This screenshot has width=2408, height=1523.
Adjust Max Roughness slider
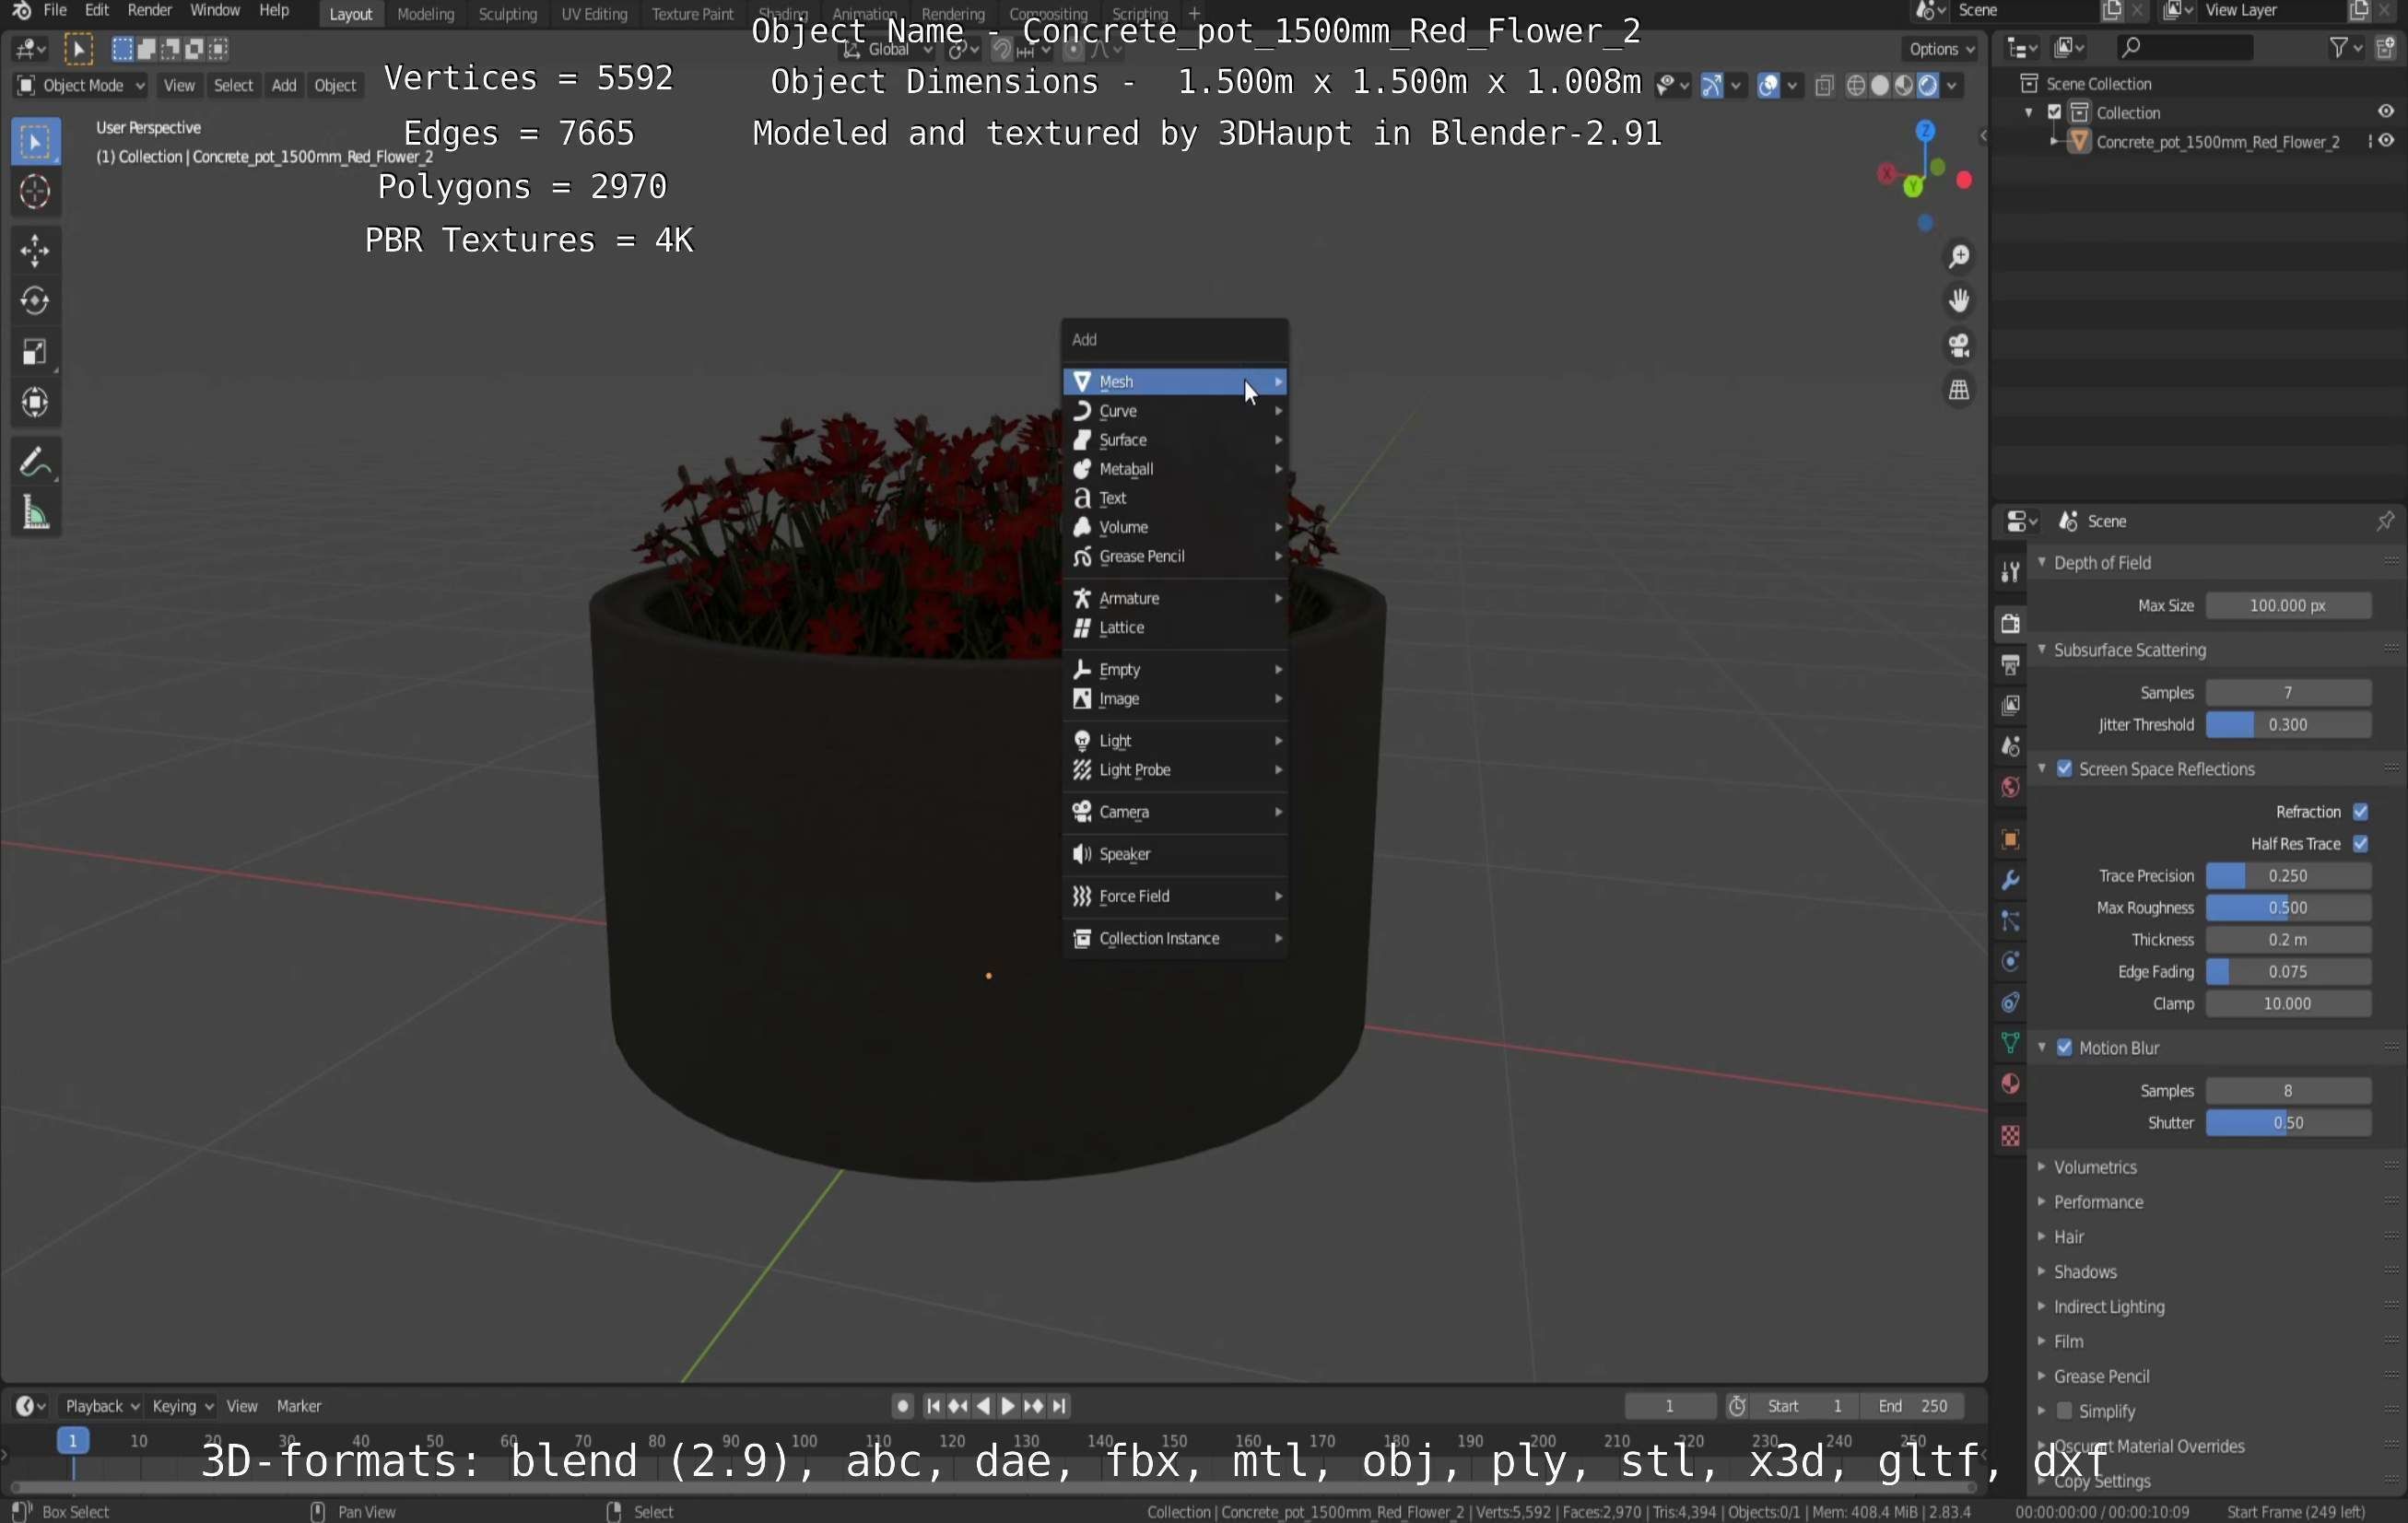(x=2287, y=908)
